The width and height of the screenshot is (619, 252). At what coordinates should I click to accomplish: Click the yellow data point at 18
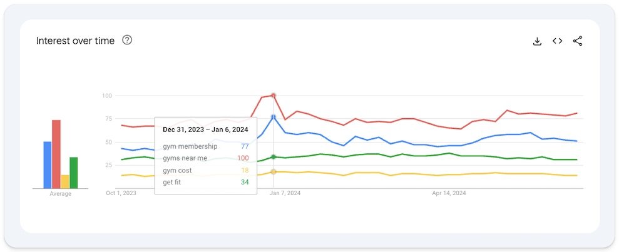point(274,171)
